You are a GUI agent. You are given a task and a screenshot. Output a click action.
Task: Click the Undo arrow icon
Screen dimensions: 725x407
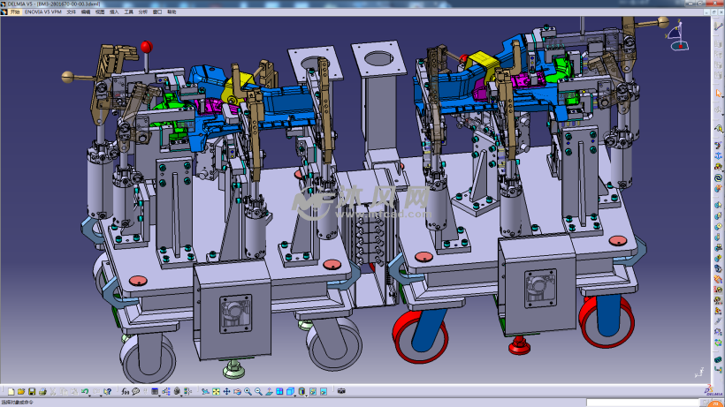(84, 391)
